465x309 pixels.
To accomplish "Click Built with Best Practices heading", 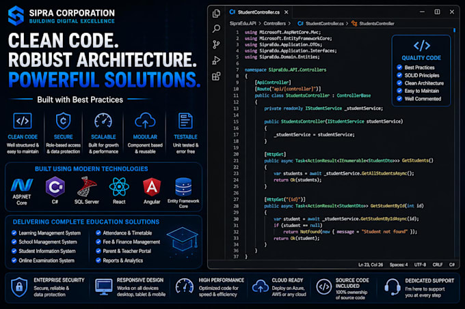I will 80,100.
